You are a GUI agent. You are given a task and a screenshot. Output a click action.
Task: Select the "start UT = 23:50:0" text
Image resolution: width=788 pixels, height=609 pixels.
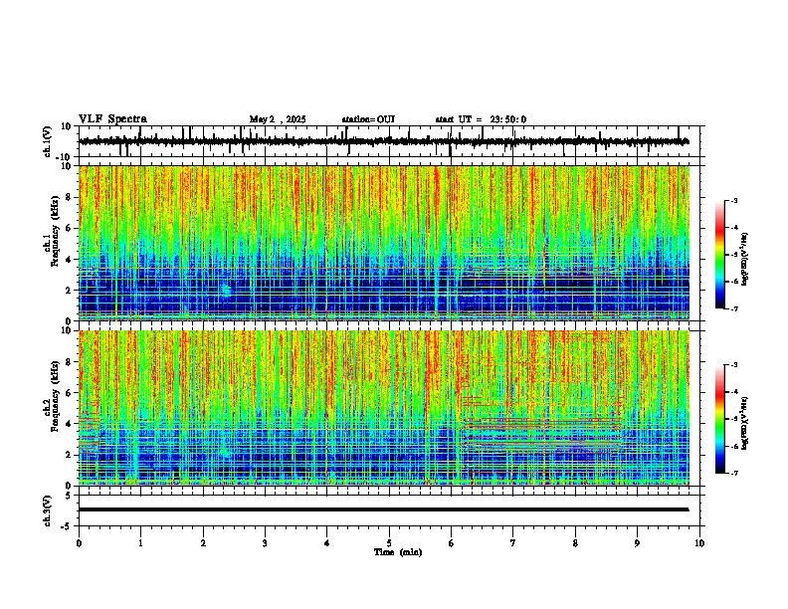(481, 119)
